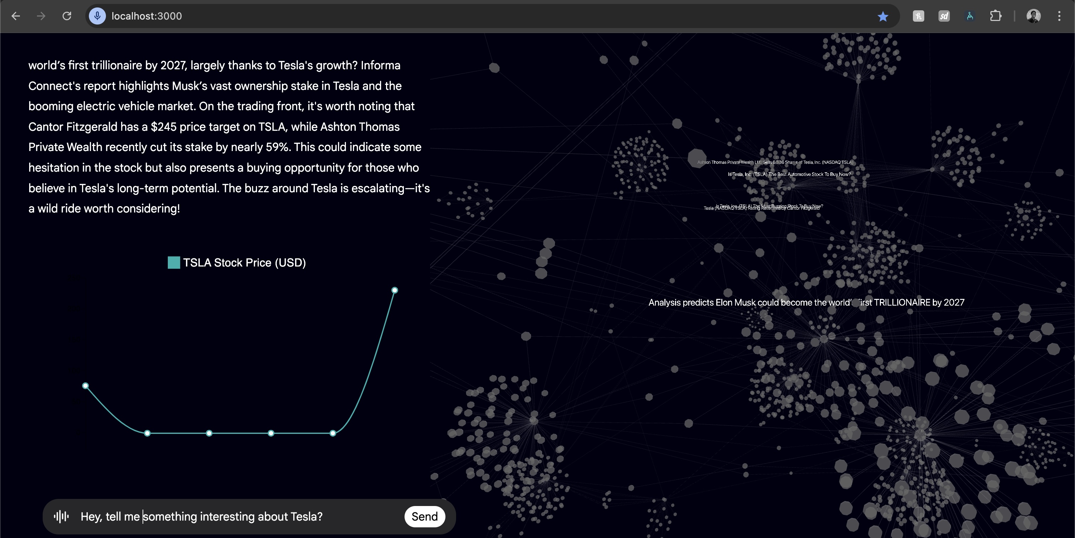Image resolution: width=1075 pixels, height=538 pixels.
Task: Go back with the browser back arrow
Action: (16, 16)
